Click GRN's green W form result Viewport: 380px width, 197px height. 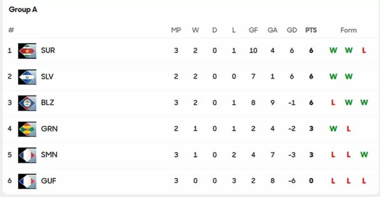pos(333,129)
